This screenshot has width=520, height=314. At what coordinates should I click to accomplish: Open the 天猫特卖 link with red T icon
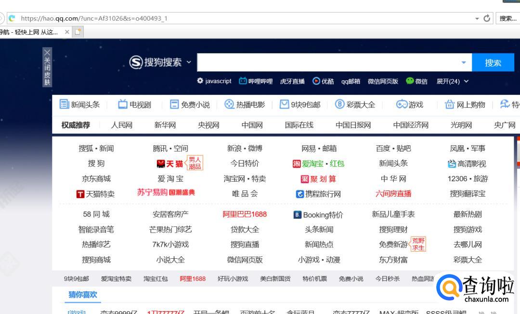(x=95, y=194)
